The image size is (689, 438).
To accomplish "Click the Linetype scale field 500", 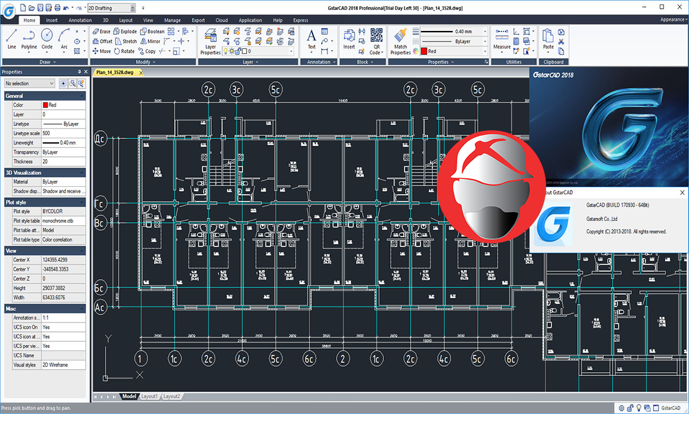I will (x=63, y=133).
